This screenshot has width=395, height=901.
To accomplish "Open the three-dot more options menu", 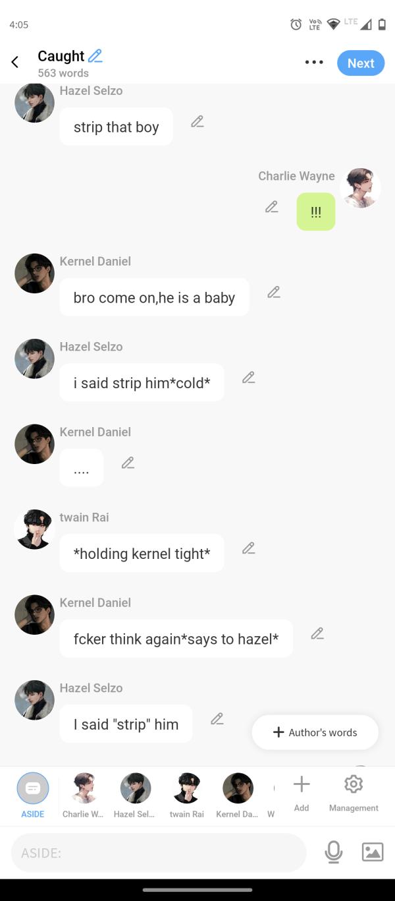I will [314, 63].
